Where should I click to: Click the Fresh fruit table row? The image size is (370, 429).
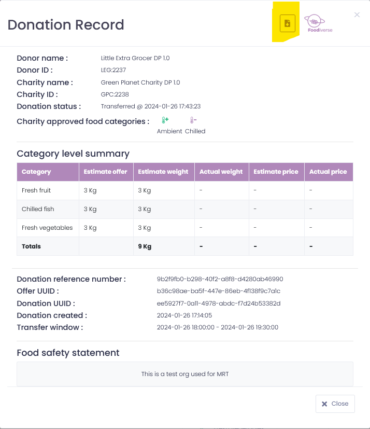point(185,190)
